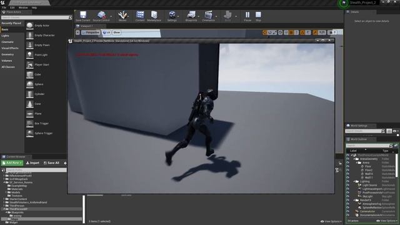Collapse the ArenaGeometry folder in outliner
Image resolution: width=400 pixels, height=225 pixels.
tap(354, 159)
